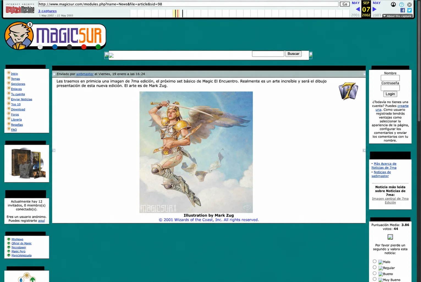Click the Login button

pos(390,94)
